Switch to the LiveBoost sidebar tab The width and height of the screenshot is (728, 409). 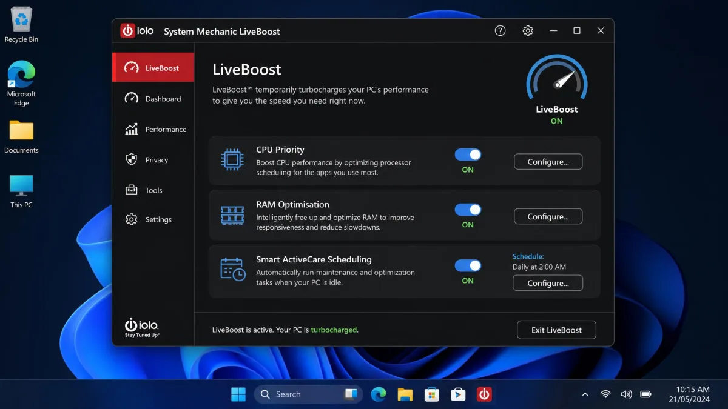coord(153,67)
